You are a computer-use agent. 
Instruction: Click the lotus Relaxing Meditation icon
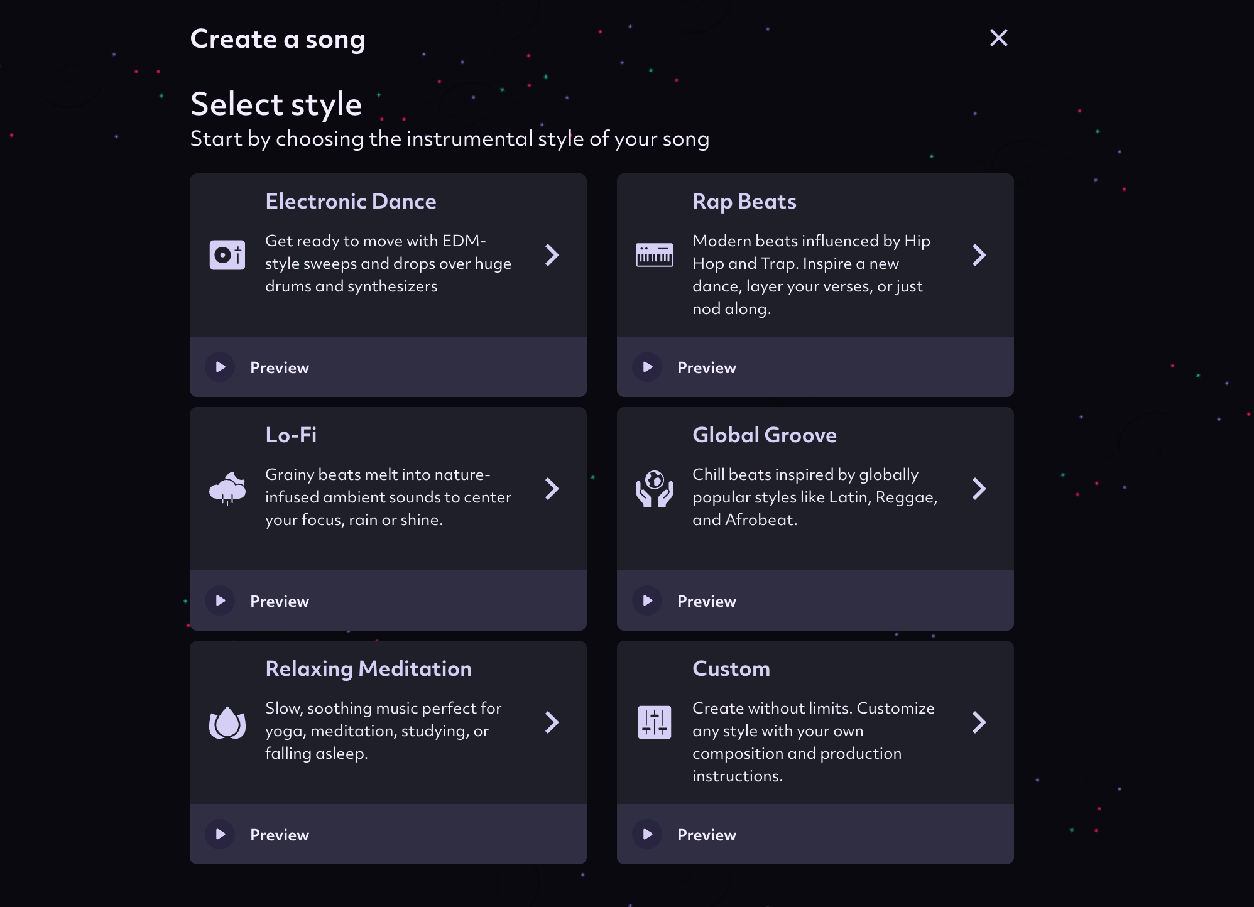(x=227, y=722)
